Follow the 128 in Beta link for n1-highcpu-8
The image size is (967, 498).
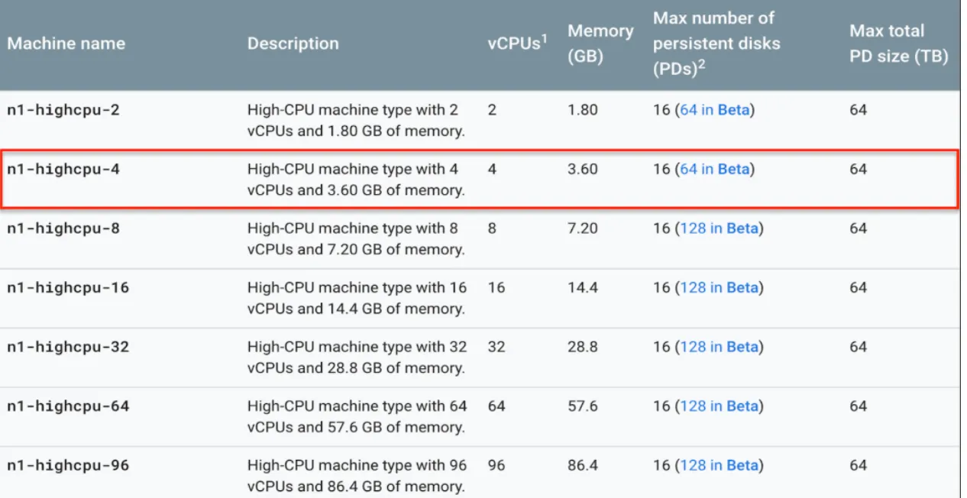tap(718, 228)
